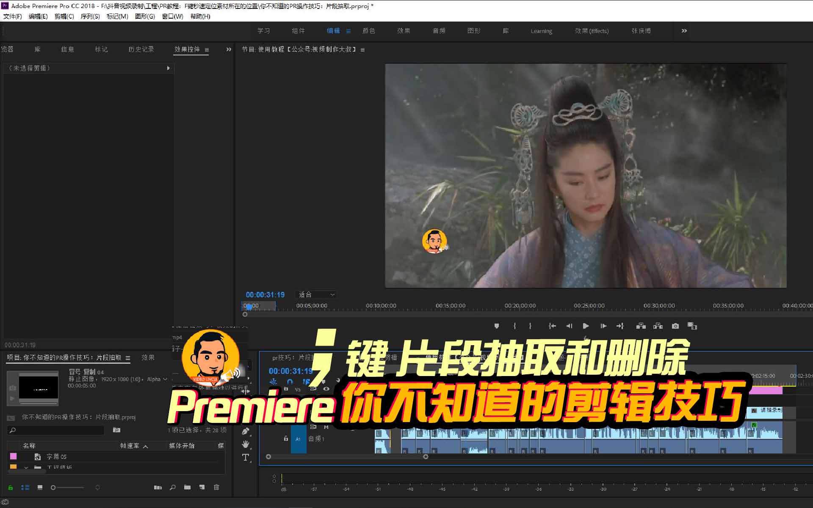The image size is (813, 508).
Task: Switch to the 效果 workspace
Action: point(404,31)
